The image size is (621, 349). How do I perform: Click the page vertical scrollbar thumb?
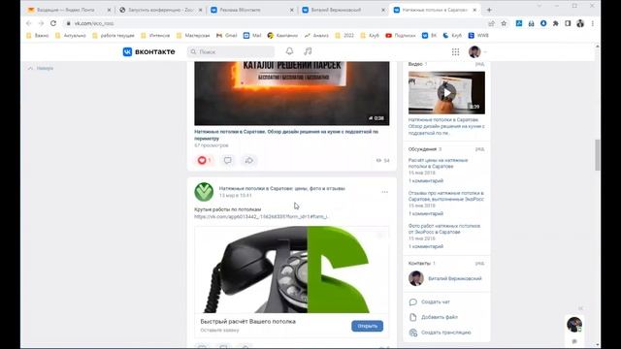598,155
